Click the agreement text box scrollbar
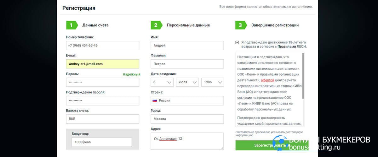378x157 pixels. pyautogui.click(x=303, y=76)
